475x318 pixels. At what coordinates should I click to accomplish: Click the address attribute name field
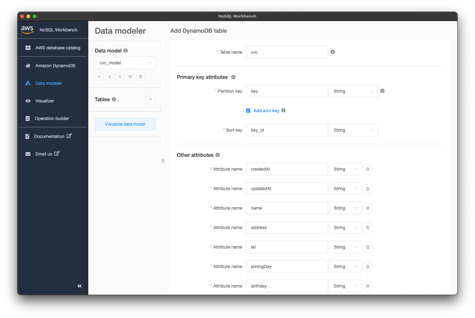287,228
